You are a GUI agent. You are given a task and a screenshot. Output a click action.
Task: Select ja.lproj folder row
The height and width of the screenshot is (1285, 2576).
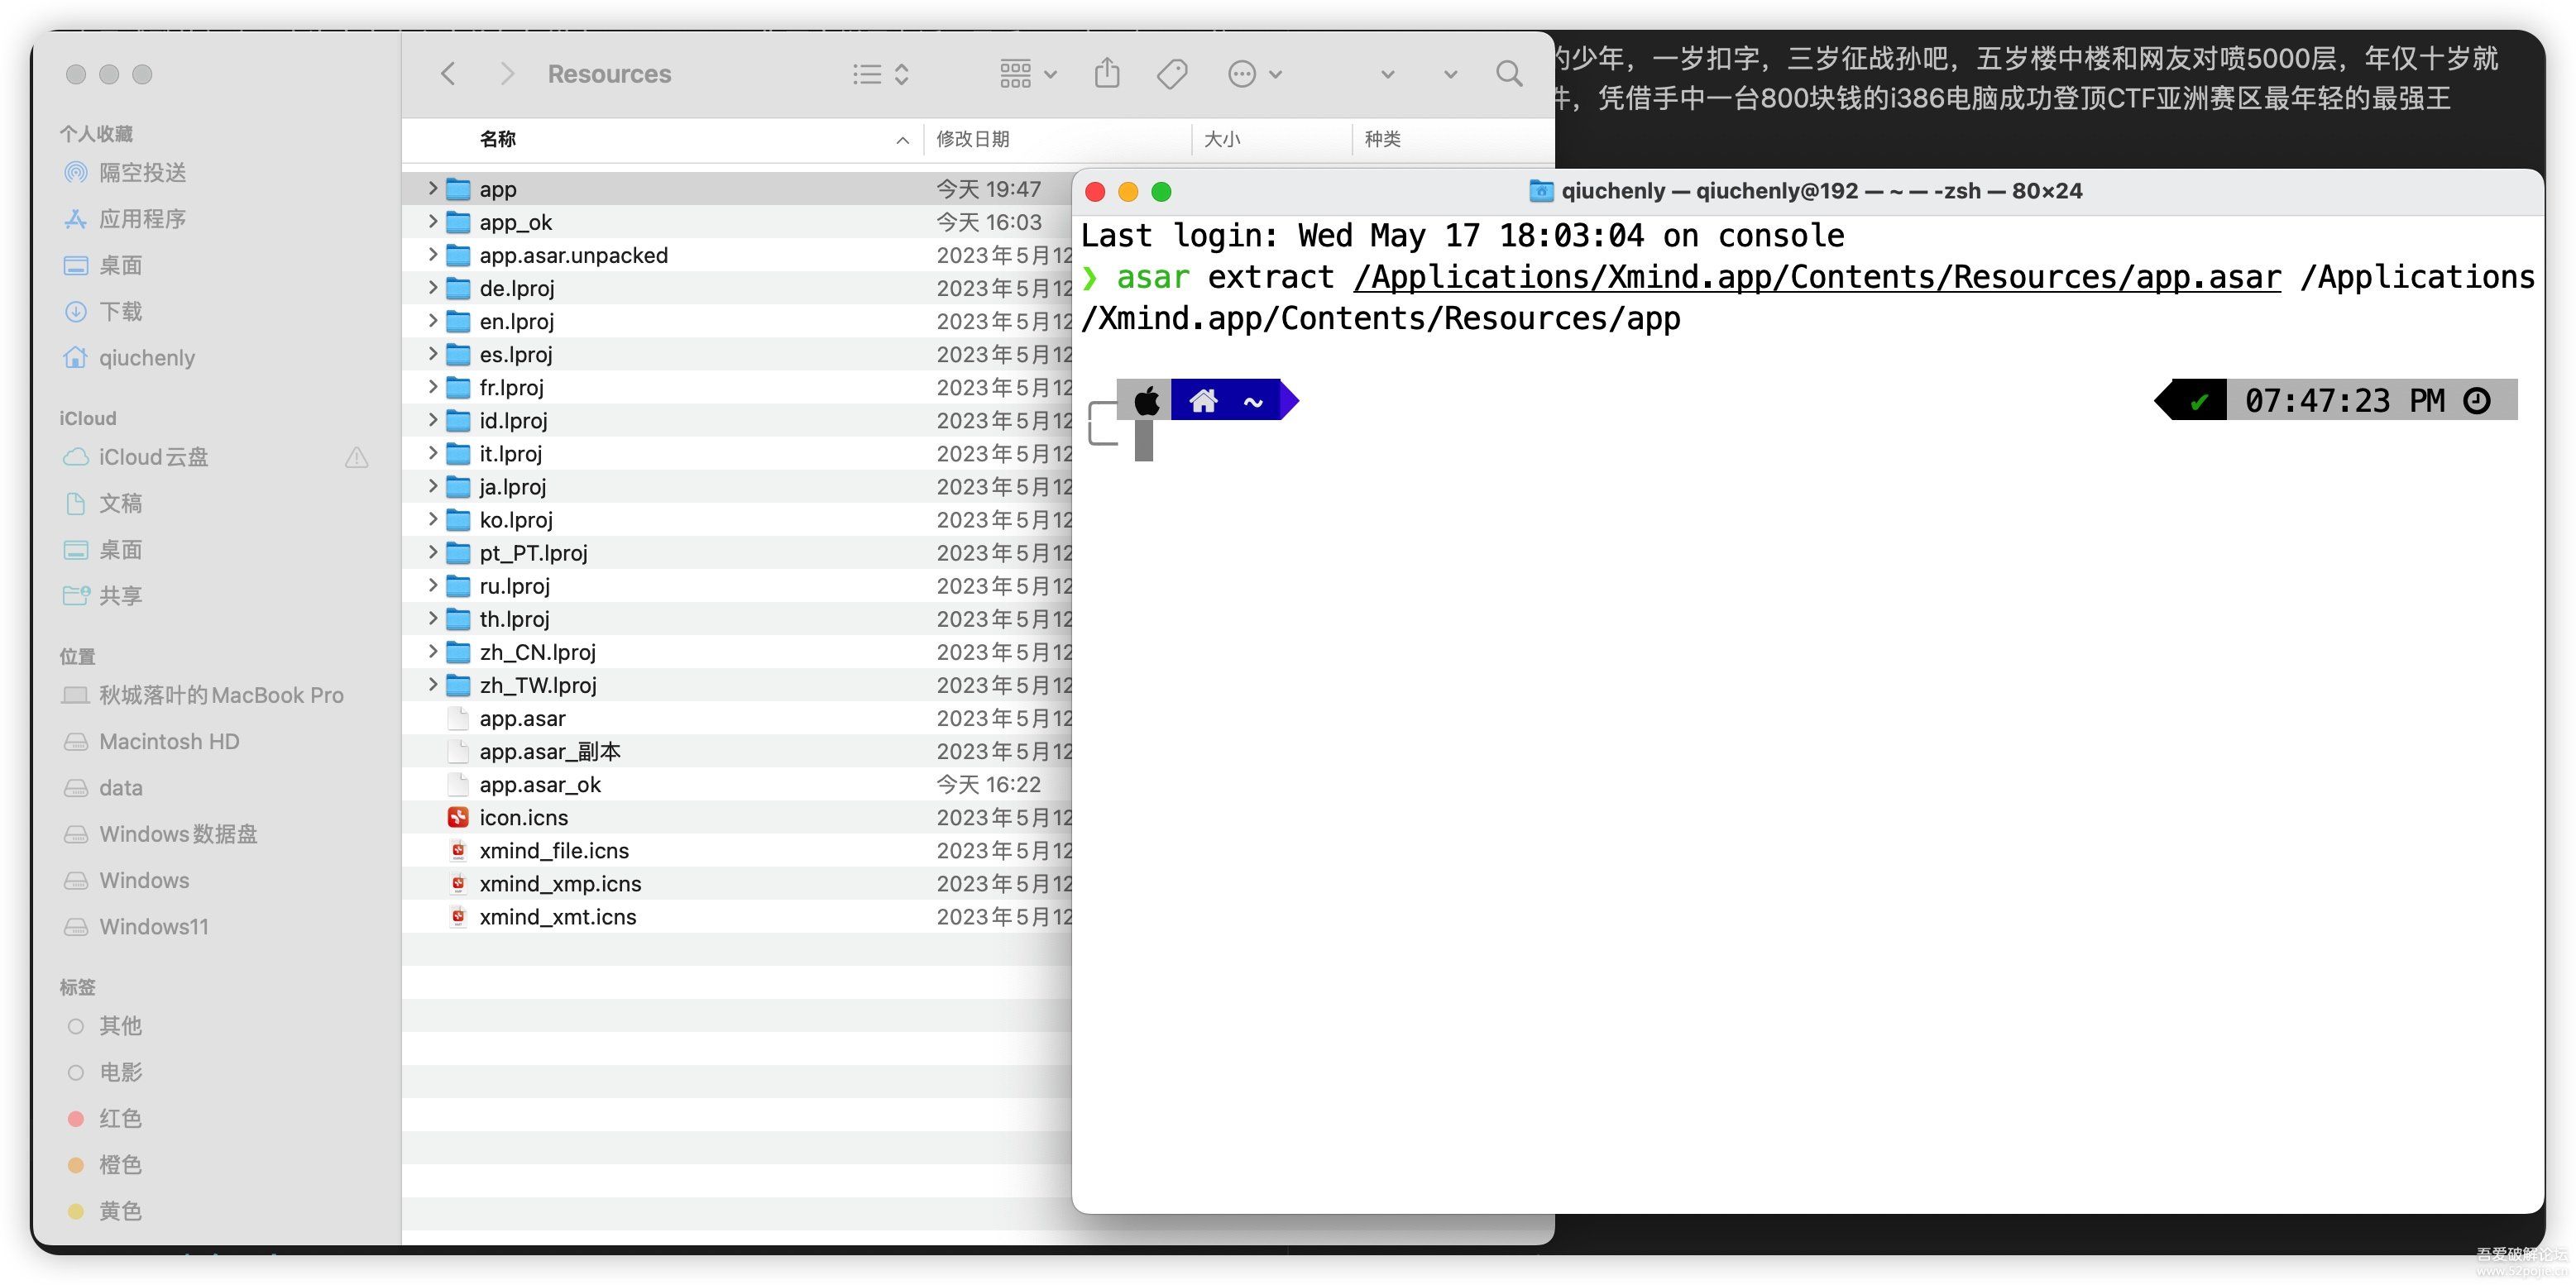(x=737, y=486)
